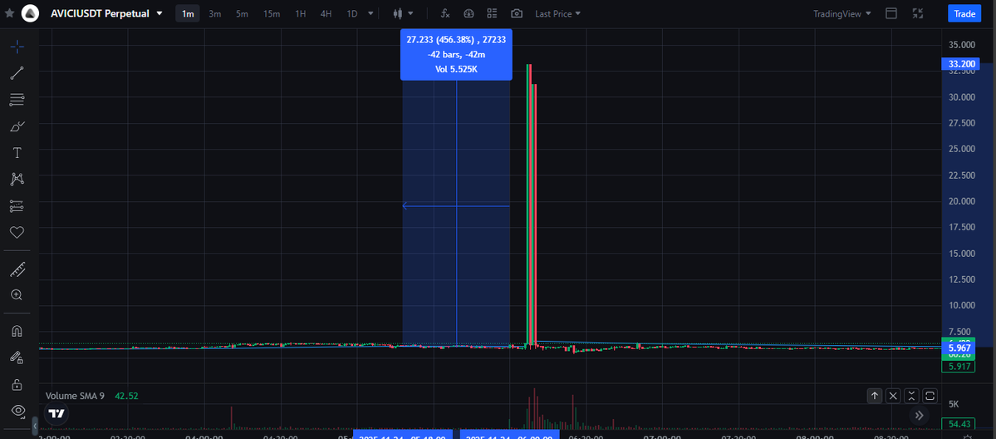Screen dimensions: 996x439
Task: Switch to the 15m timeframe
Action: pyautogui.click(x=272, y=13)
